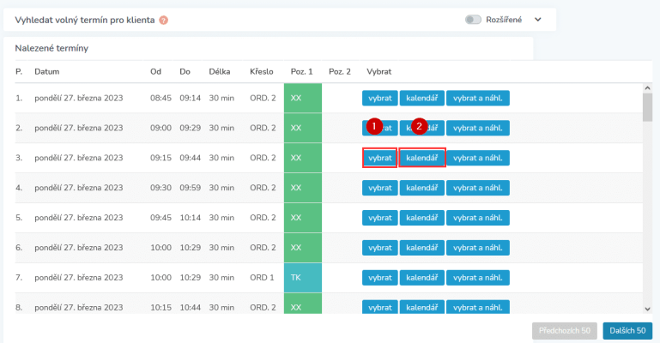Click vybrat a náhl. in row 8

(478, 307)
